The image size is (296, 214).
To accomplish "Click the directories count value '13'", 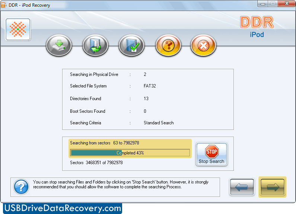I will pos(146,99).
